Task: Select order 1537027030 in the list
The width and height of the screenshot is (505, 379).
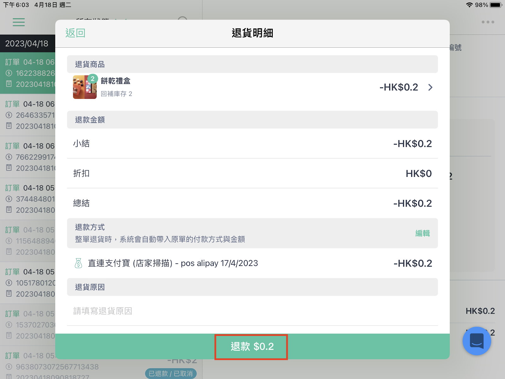Action: point(27,325)
